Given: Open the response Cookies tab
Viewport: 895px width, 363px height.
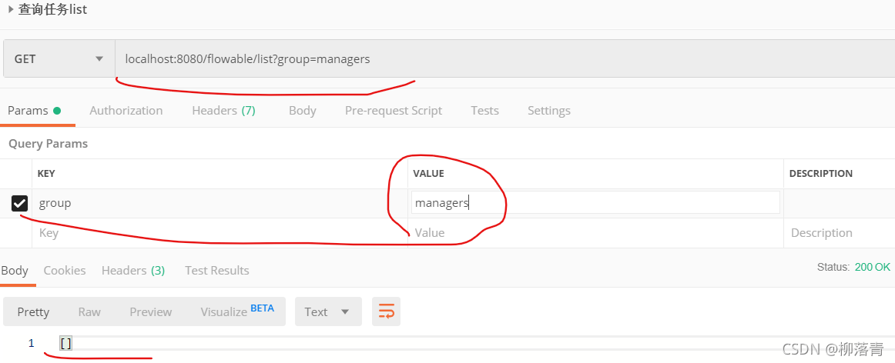Looking at the screenshot, I should coord(65,271).
